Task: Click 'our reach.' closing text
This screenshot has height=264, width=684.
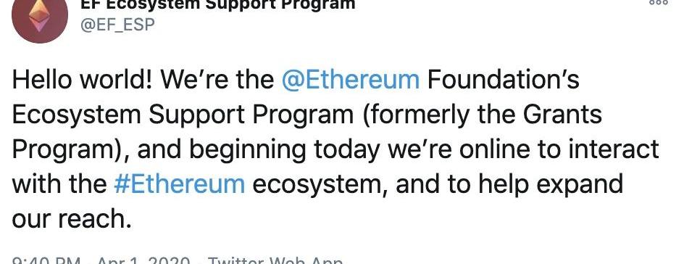Action: [72, 218]
